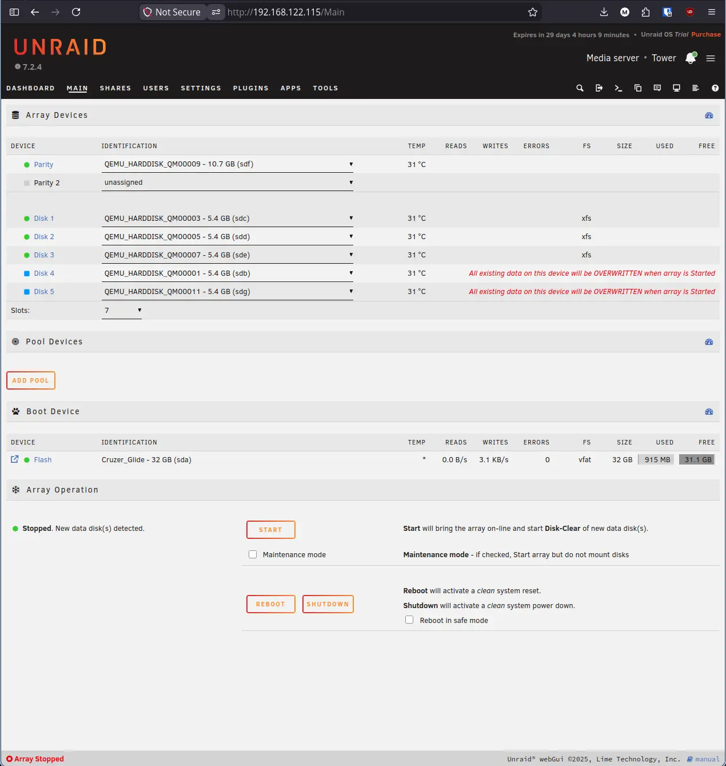
Task: Click the browser address bar URL
Action: (x=286, y=12)
